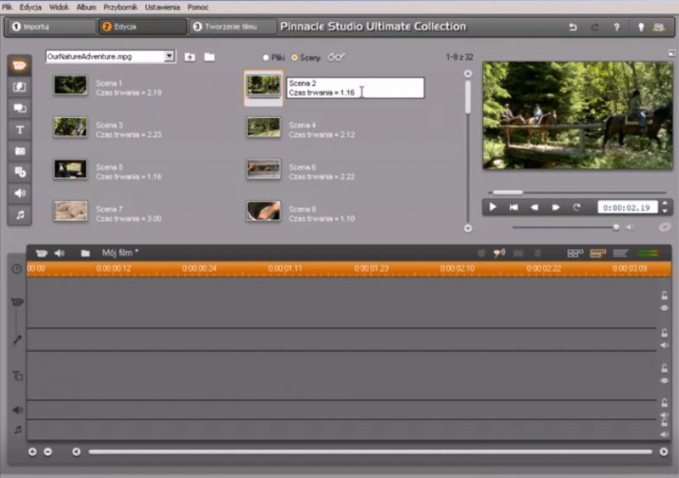Toggle visibility eye of overlay title track
The width and height of the screenshot is (679, 478).
click(665, 380)
